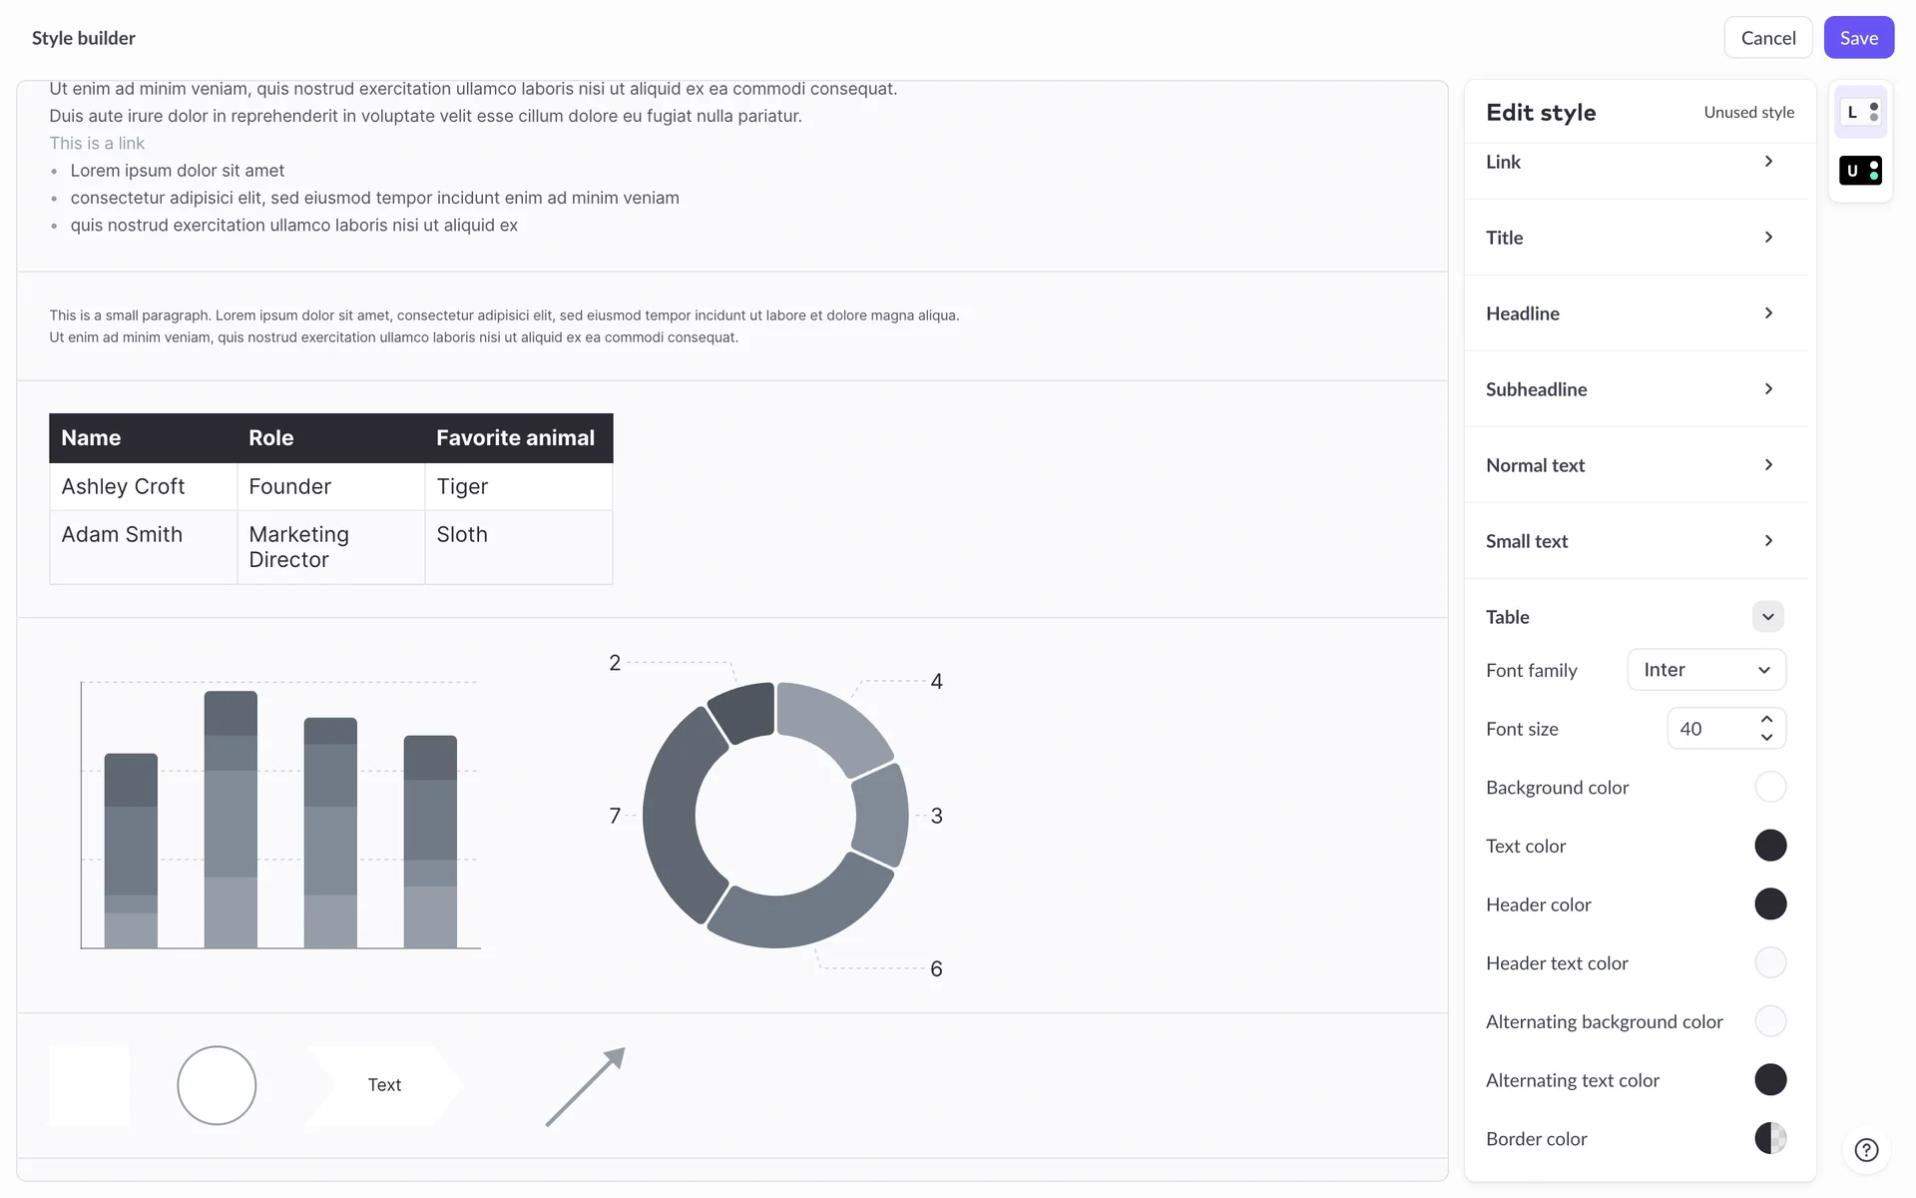Open the help question mark icon
This screenshot has height=1198, width=1916.
pyautogui.click(x=1866, y=1150)
